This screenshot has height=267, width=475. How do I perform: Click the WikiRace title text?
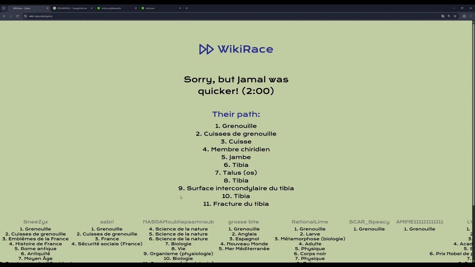(x=245, y=49)
